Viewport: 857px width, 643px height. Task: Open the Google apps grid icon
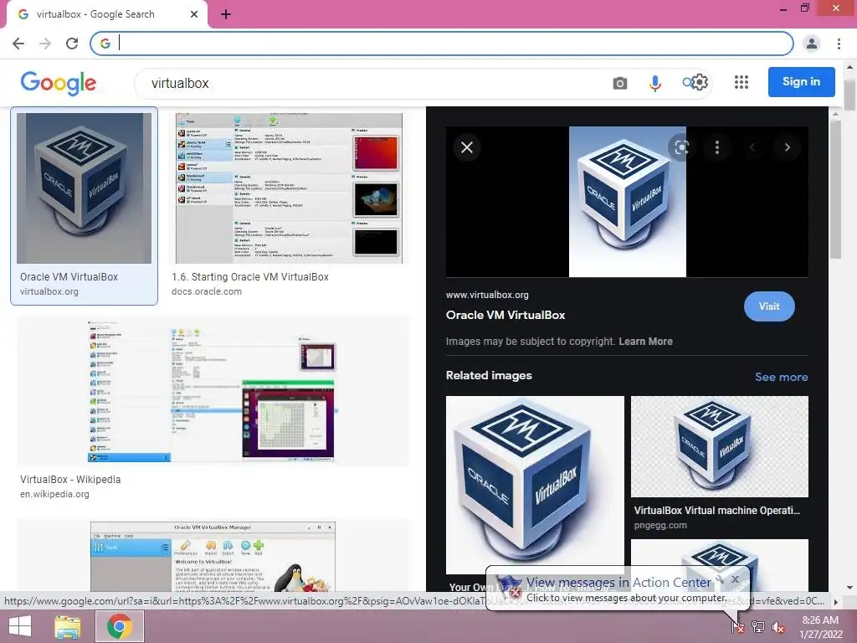click(742, 83)
